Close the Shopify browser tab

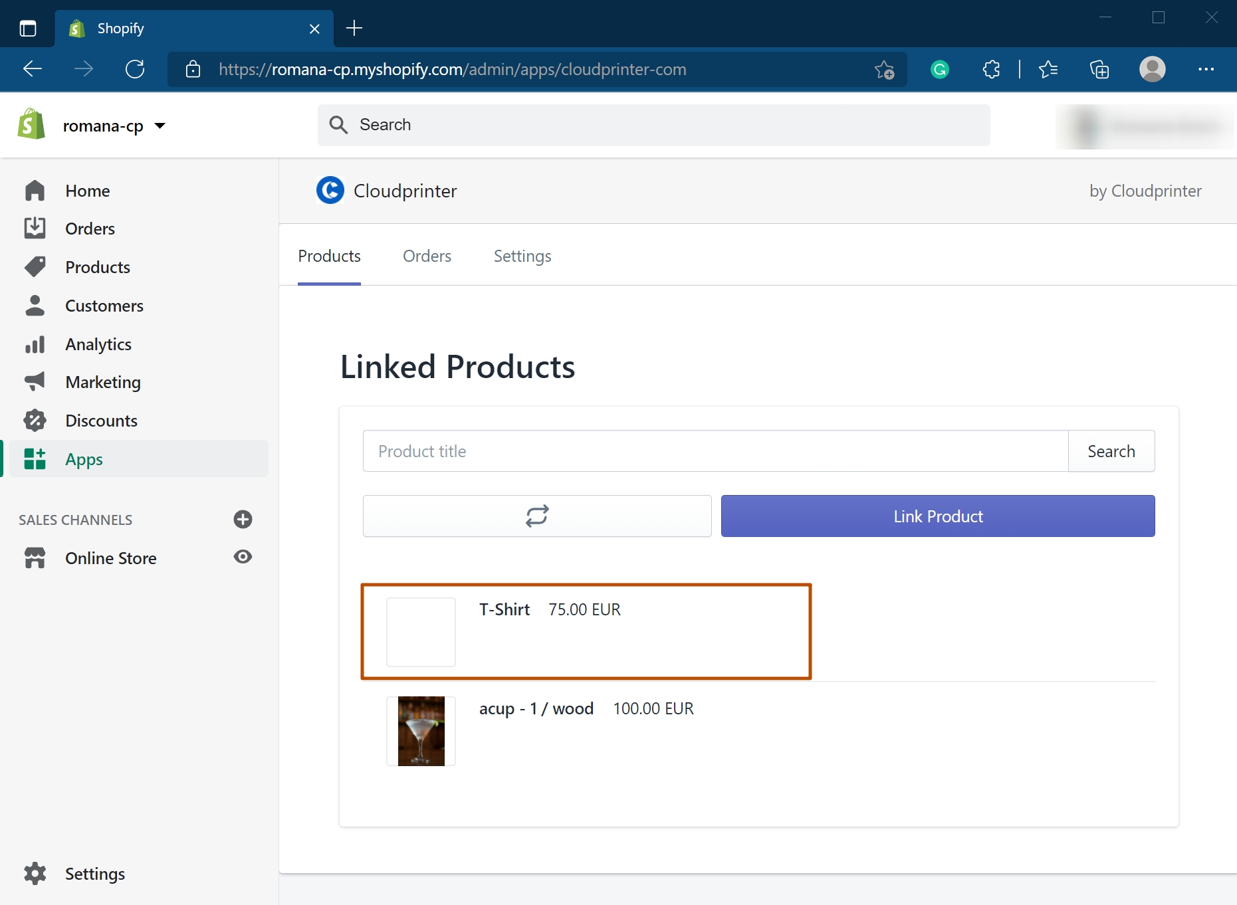314,29
